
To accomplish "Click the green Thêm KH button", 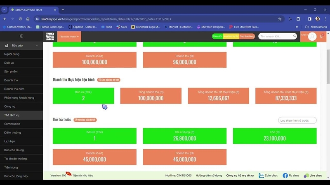I will click(x=217, y=36).
